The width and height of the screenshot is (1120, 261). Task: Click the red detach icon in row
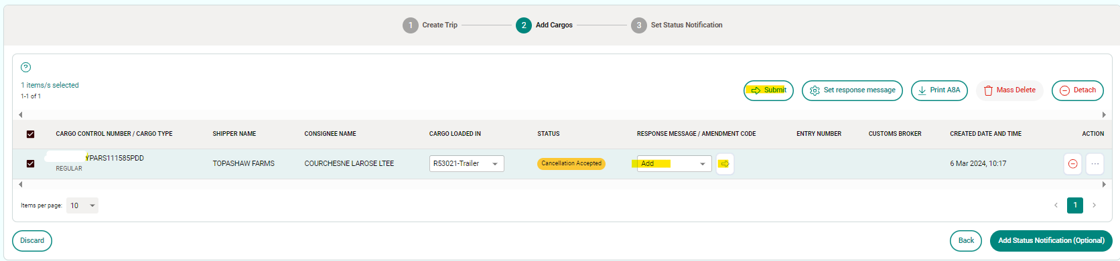(1072, 163)
